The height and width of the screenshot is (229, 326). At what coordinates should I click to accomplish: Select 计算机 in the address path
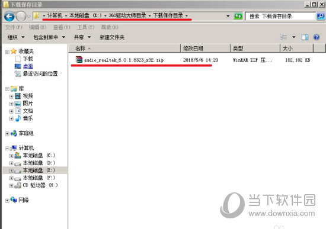point(55,15)
